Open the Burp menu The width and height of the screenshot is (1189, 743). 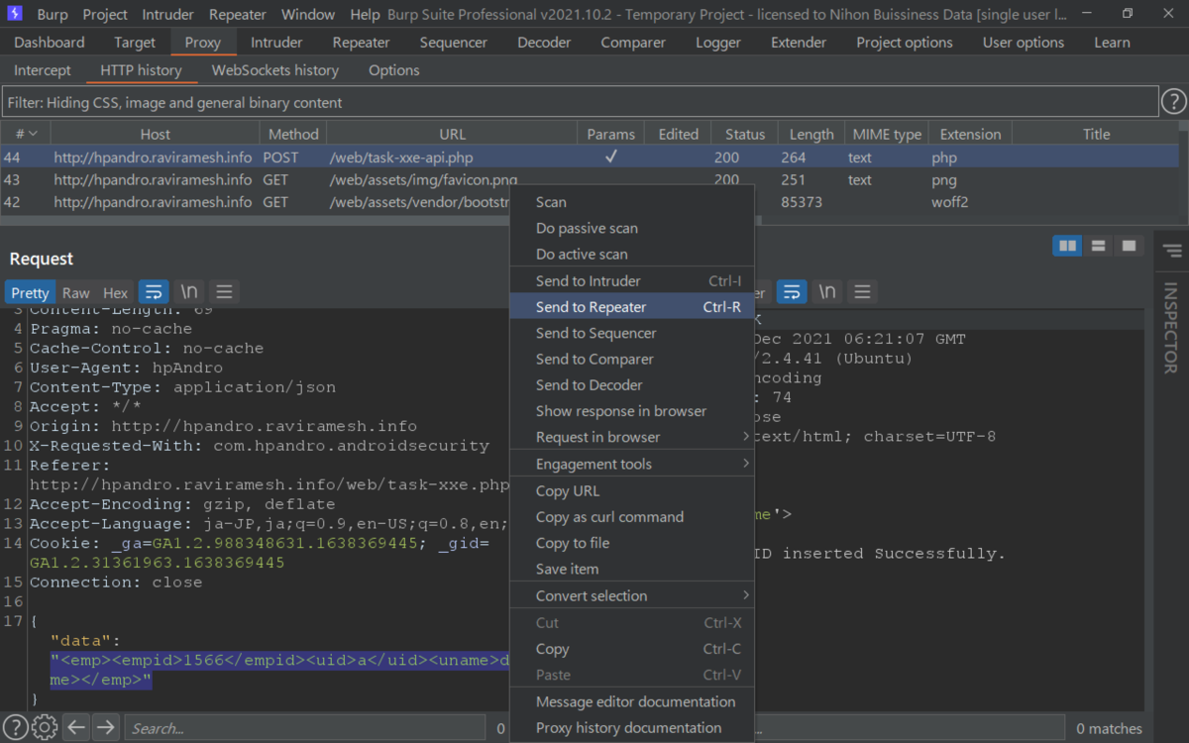point(53,15)
